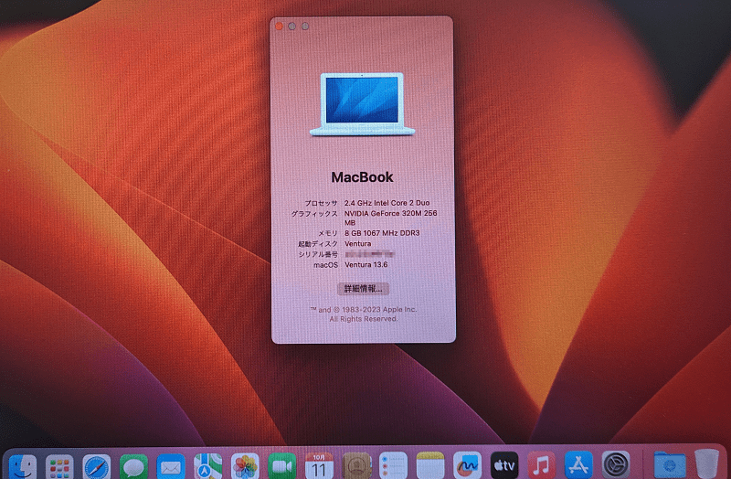Zoom the About This Mac window
The width and height of the screenshot is (731, 479).
305,27
